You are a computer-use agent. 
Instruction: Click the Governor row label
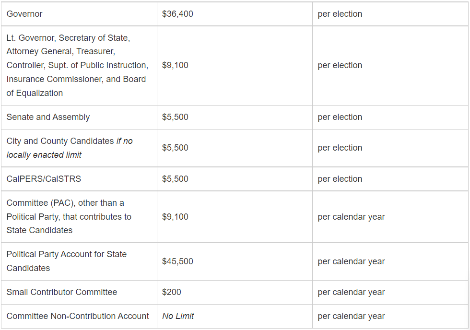pyautogui.click(x=24, y=14)
